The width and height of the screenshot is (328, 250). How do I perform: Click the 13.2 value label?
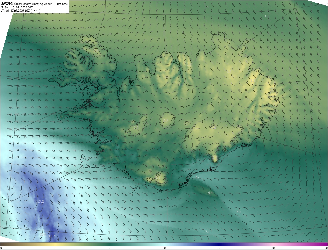[40, 202]
